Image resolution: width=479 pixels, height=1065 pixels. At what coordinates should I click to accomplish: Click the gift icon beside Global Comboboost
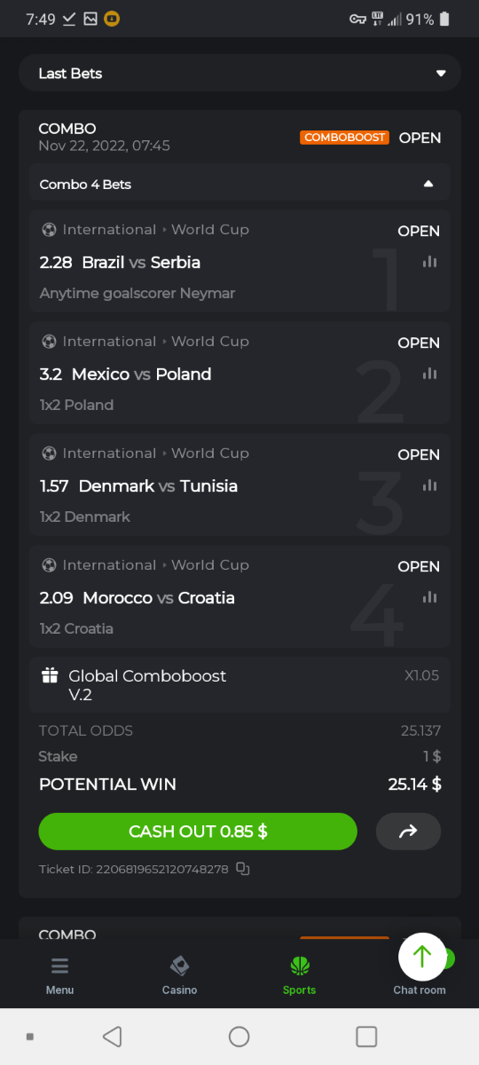50,676
